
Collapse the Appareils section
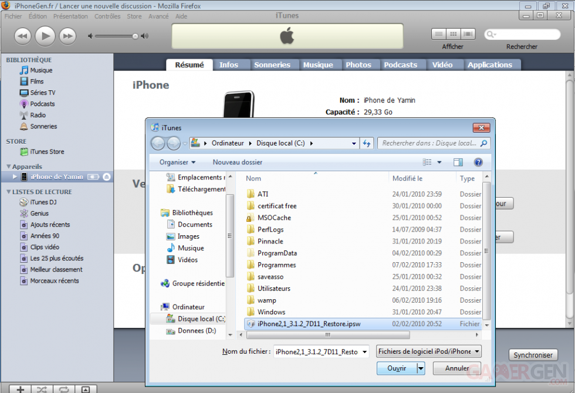(8, 167)
